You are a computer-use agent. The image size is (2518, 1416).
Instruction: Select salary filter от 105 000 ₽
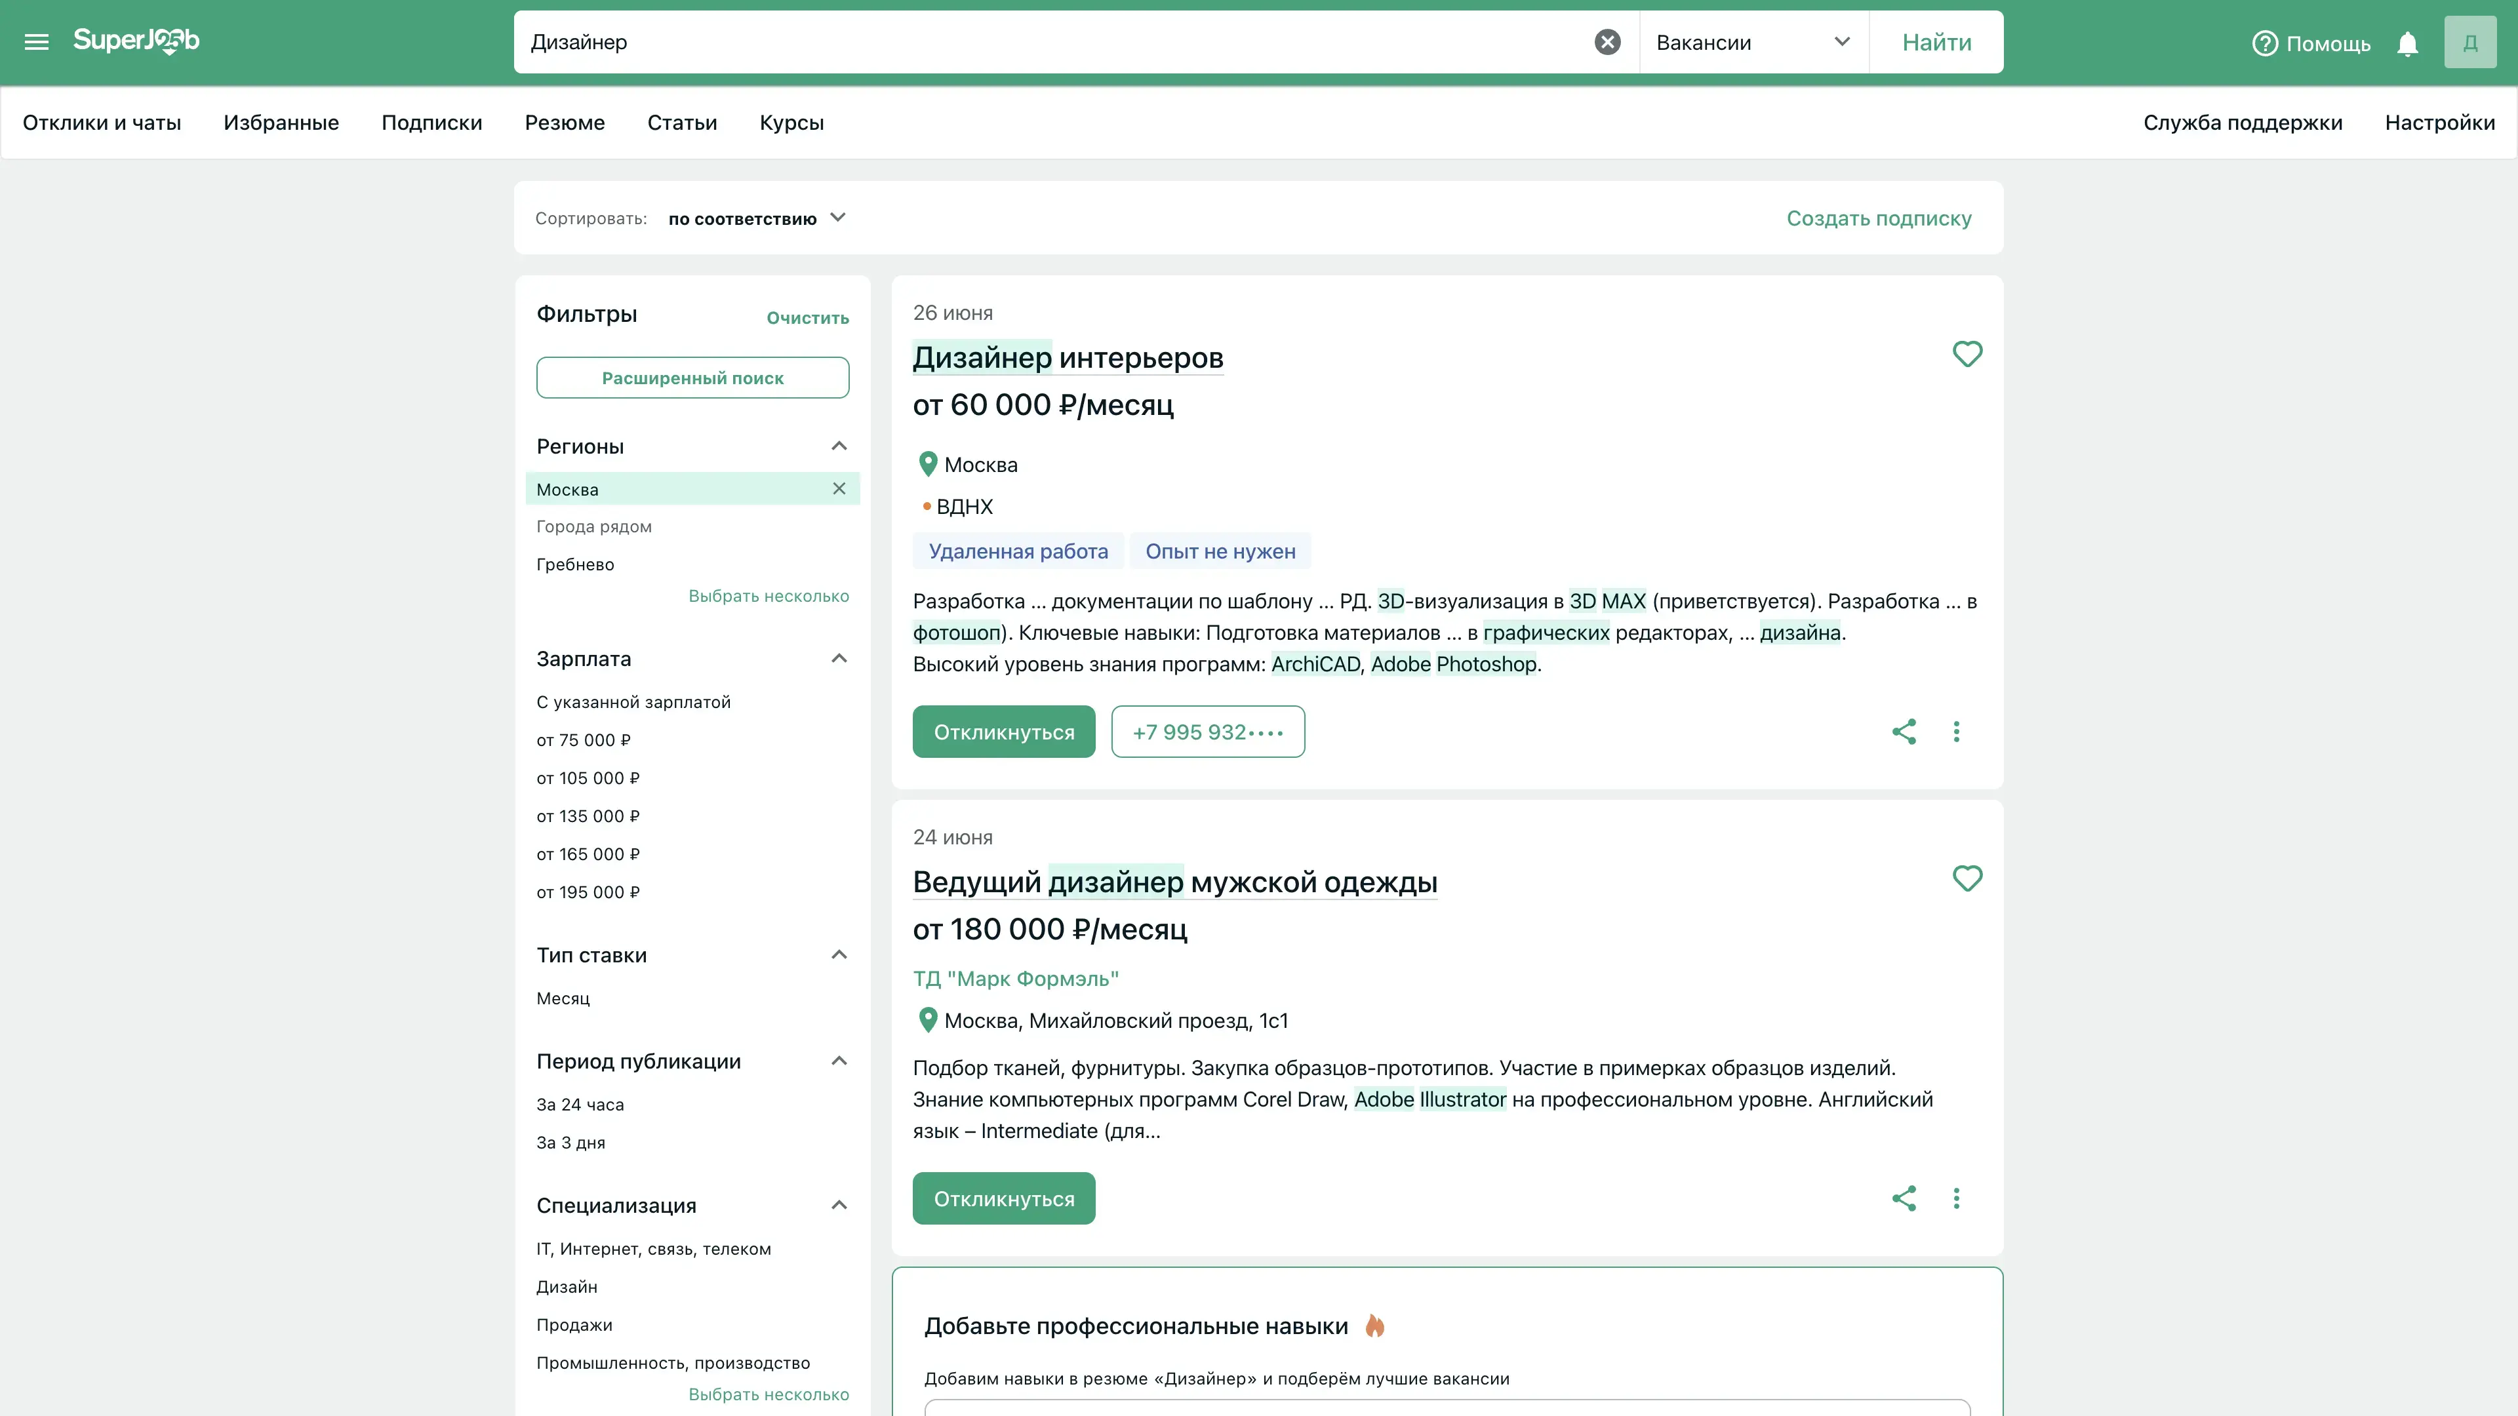(x=588, y=778)
